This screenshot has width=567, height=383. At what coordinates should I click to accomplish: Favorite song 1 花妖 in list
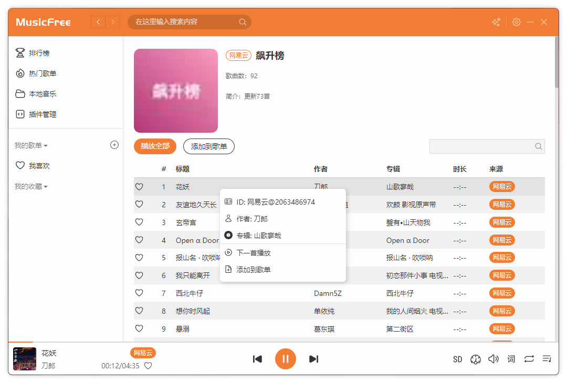coord(139,187)
